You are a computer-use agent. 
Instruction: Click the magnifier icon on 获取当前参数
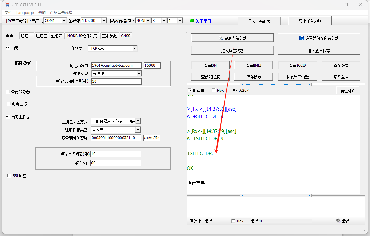click(221, 38)
